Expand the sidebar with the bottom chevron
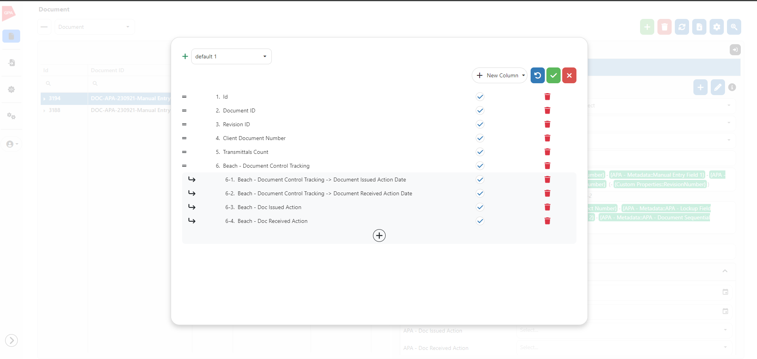Image resolution: width=757 pixels, height=359 pixels. (11, 340)
